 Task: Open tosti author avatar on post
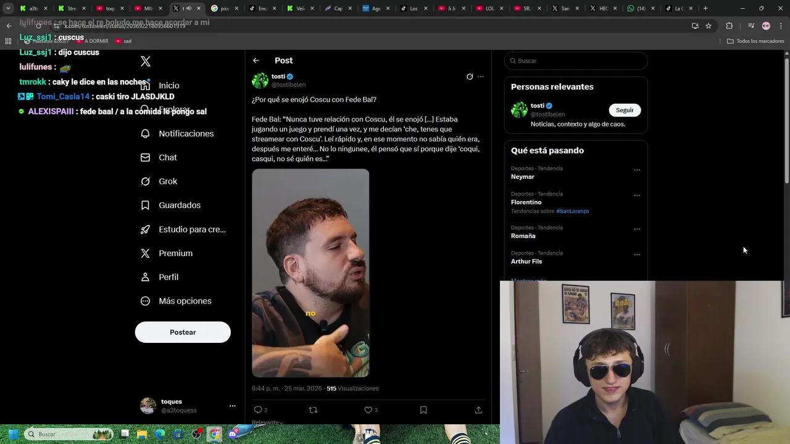[x=260, y=80]
